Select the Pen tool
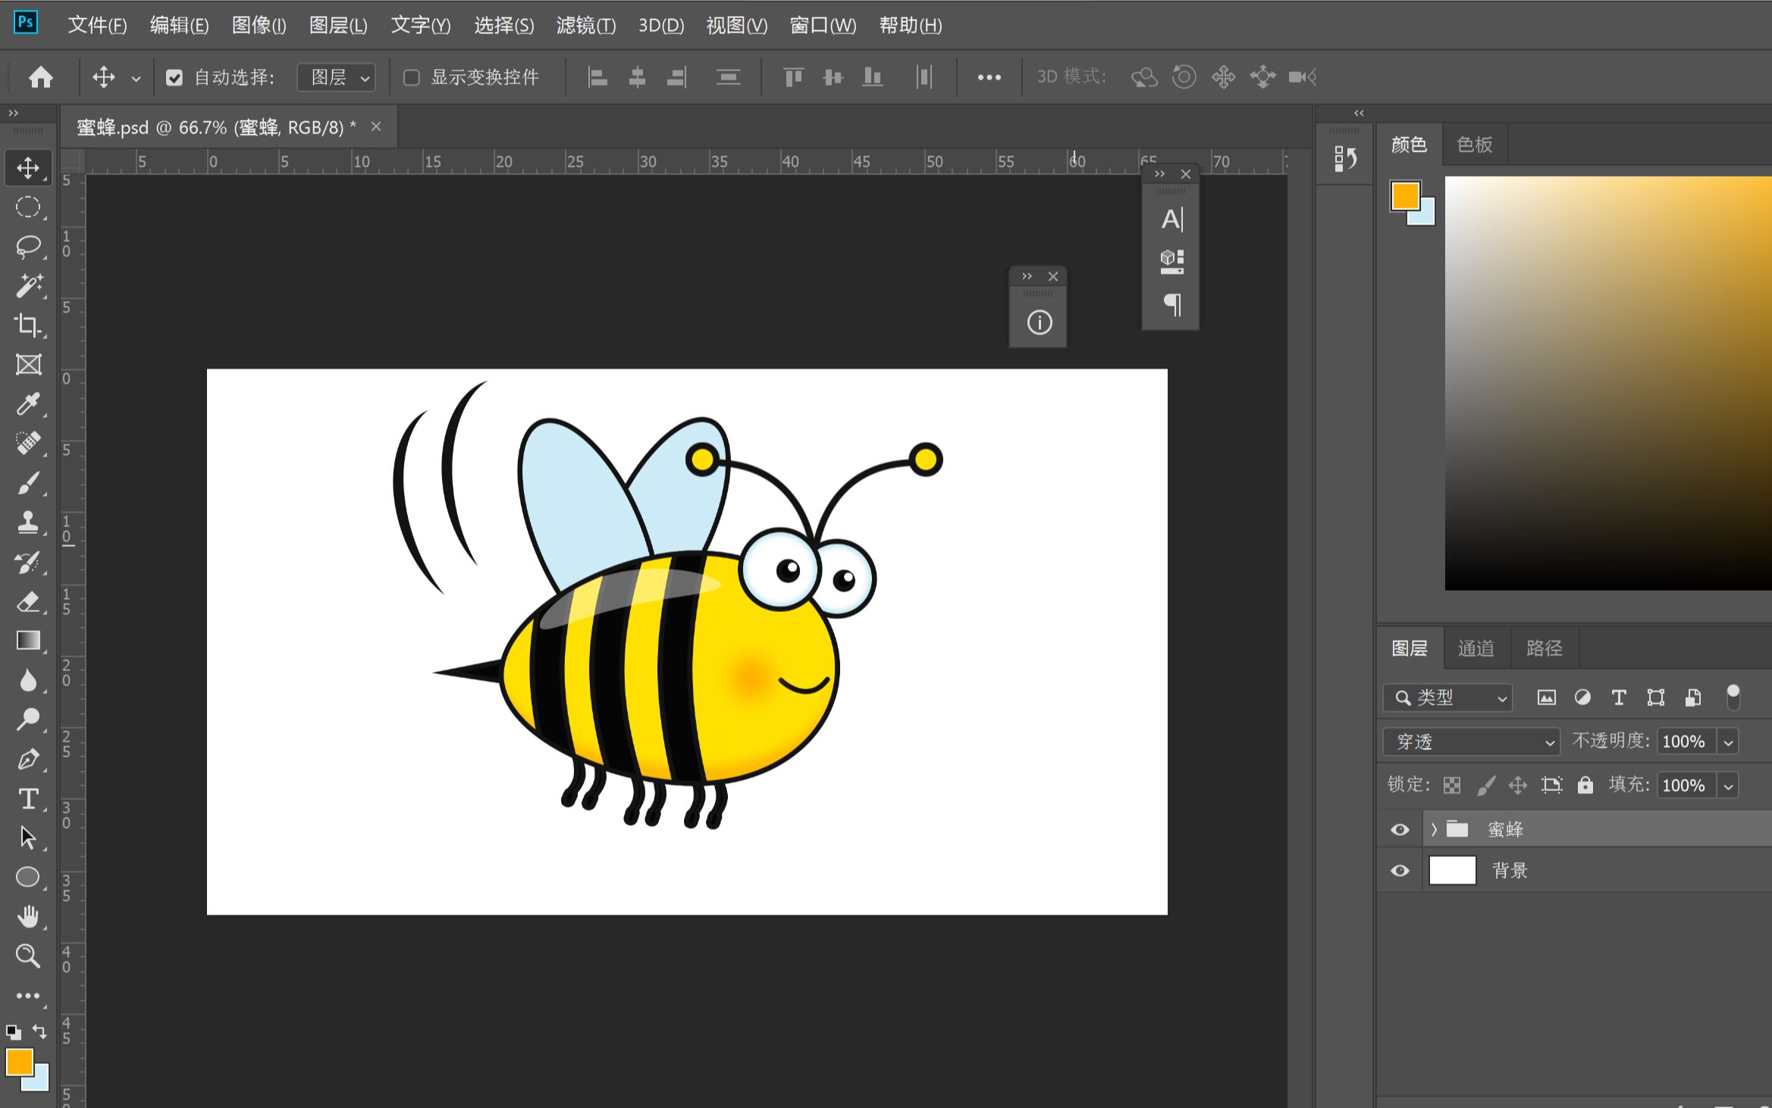The height and width of the screenshot is (1108, 1772). point(28,759)
